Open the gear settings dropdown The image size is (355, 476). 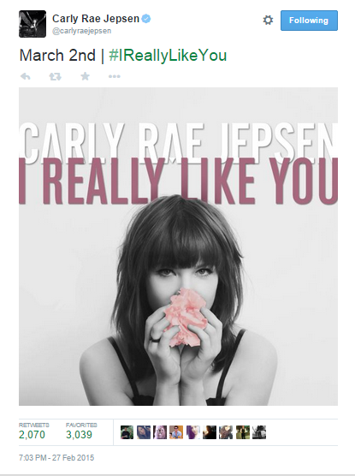[268, 21]
